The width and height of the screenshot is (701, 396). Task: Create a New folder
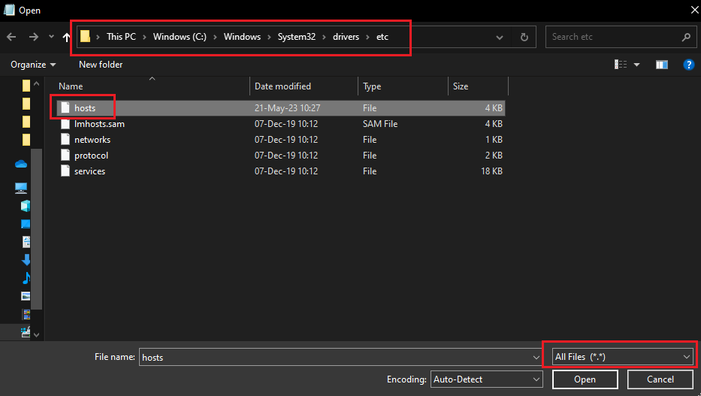[101, 65]
